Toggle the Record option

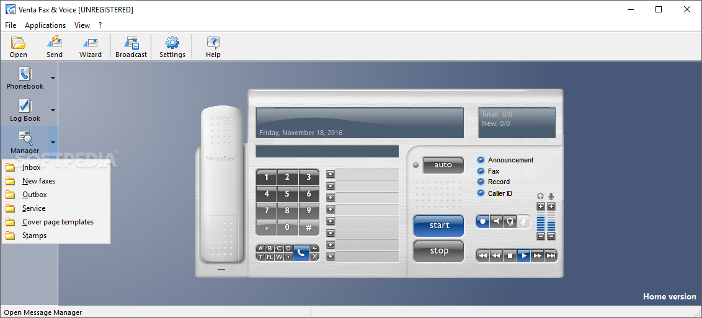pyautogui.click(x=481, y=182)
